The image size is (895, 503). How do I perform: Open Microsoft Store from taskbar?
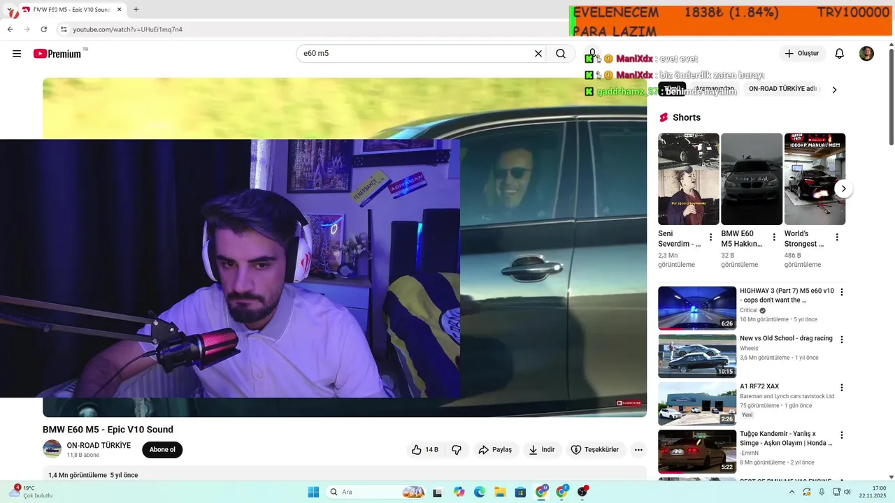click(520, 492)
